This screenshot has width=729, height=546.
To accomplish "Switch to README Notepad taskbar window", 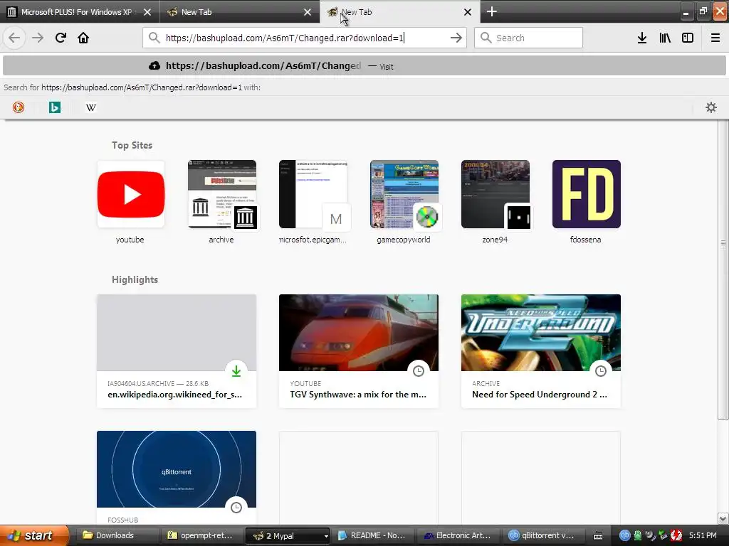I will click(x=373, y=535).
